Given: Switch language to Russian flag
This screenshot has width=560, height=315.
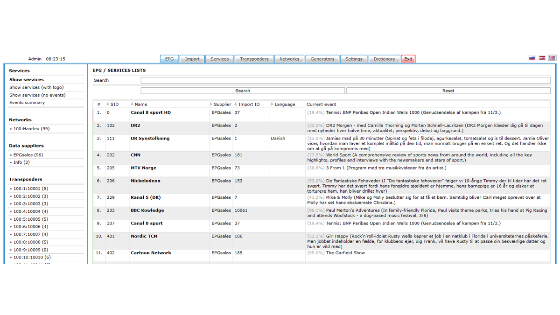Looking at the screenshot, I should click(x=532, y=58).
